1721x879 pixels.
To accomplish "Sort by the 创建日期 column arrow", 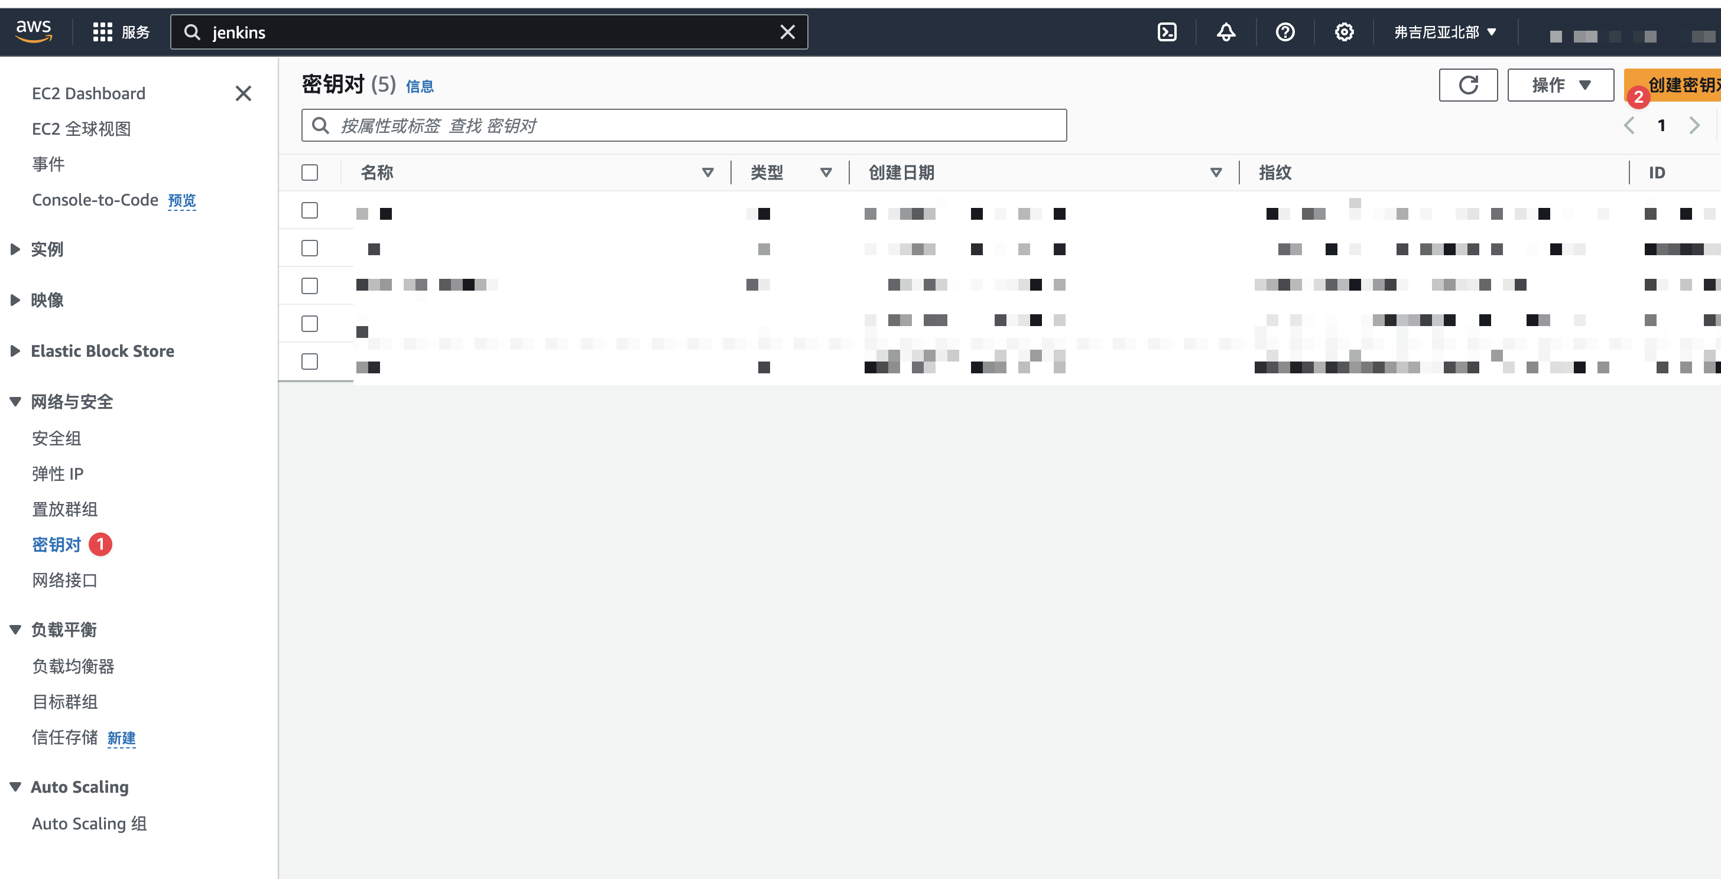I will (1216, 173).
